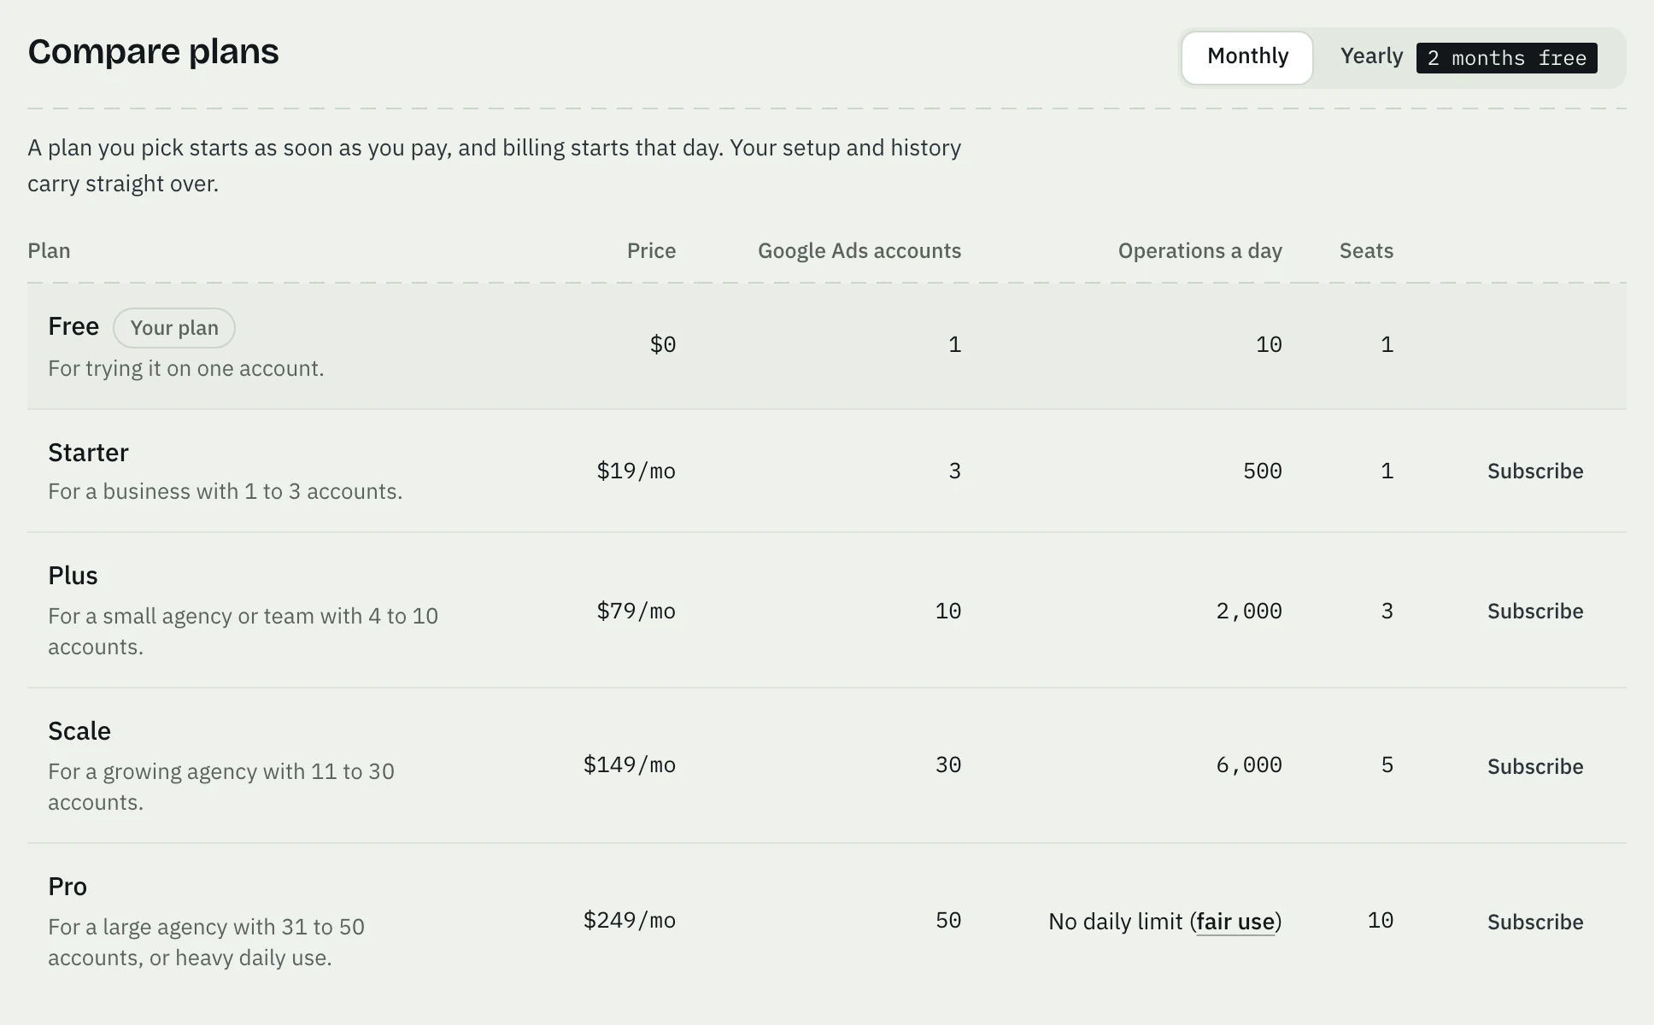Switch billing to Monthly
Image resolution: width=1654 pixels, height=1025 pixels.
[1247, 57]
